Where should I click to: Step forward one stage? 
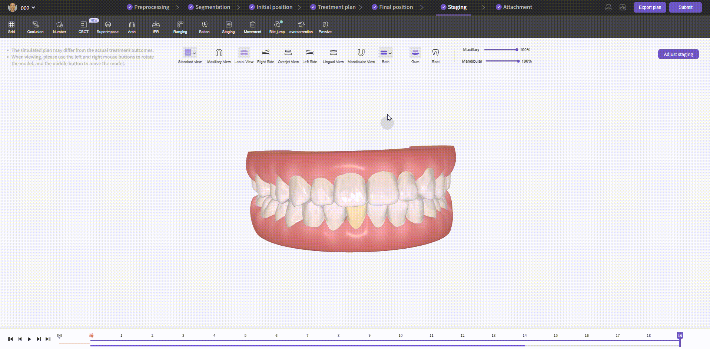click(39, 339)
